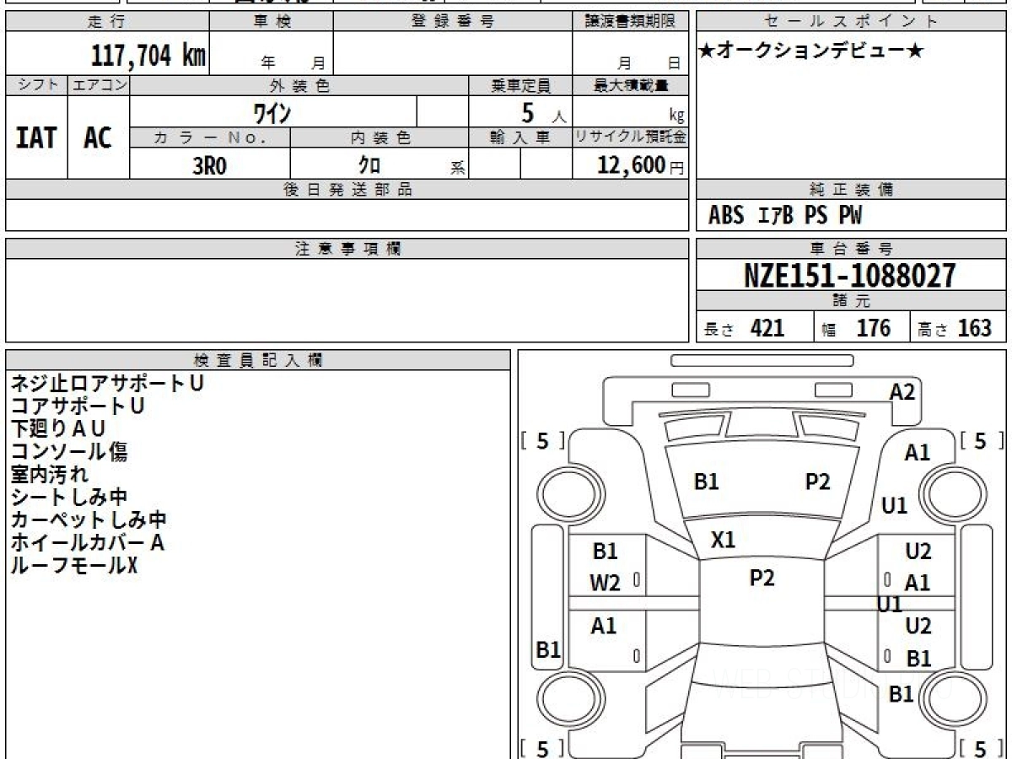Select the ルーフモールX note line
1012x759 pixels.
click(73, 566)
